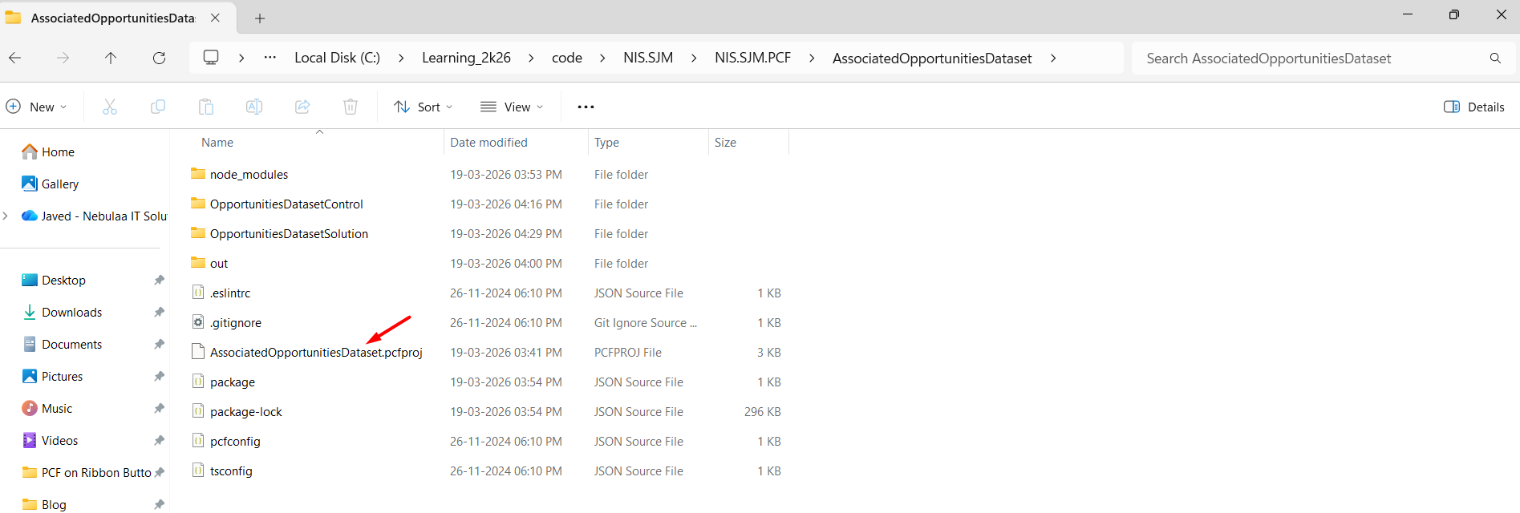Open the Sort dropdown menu

coord(424,107)
